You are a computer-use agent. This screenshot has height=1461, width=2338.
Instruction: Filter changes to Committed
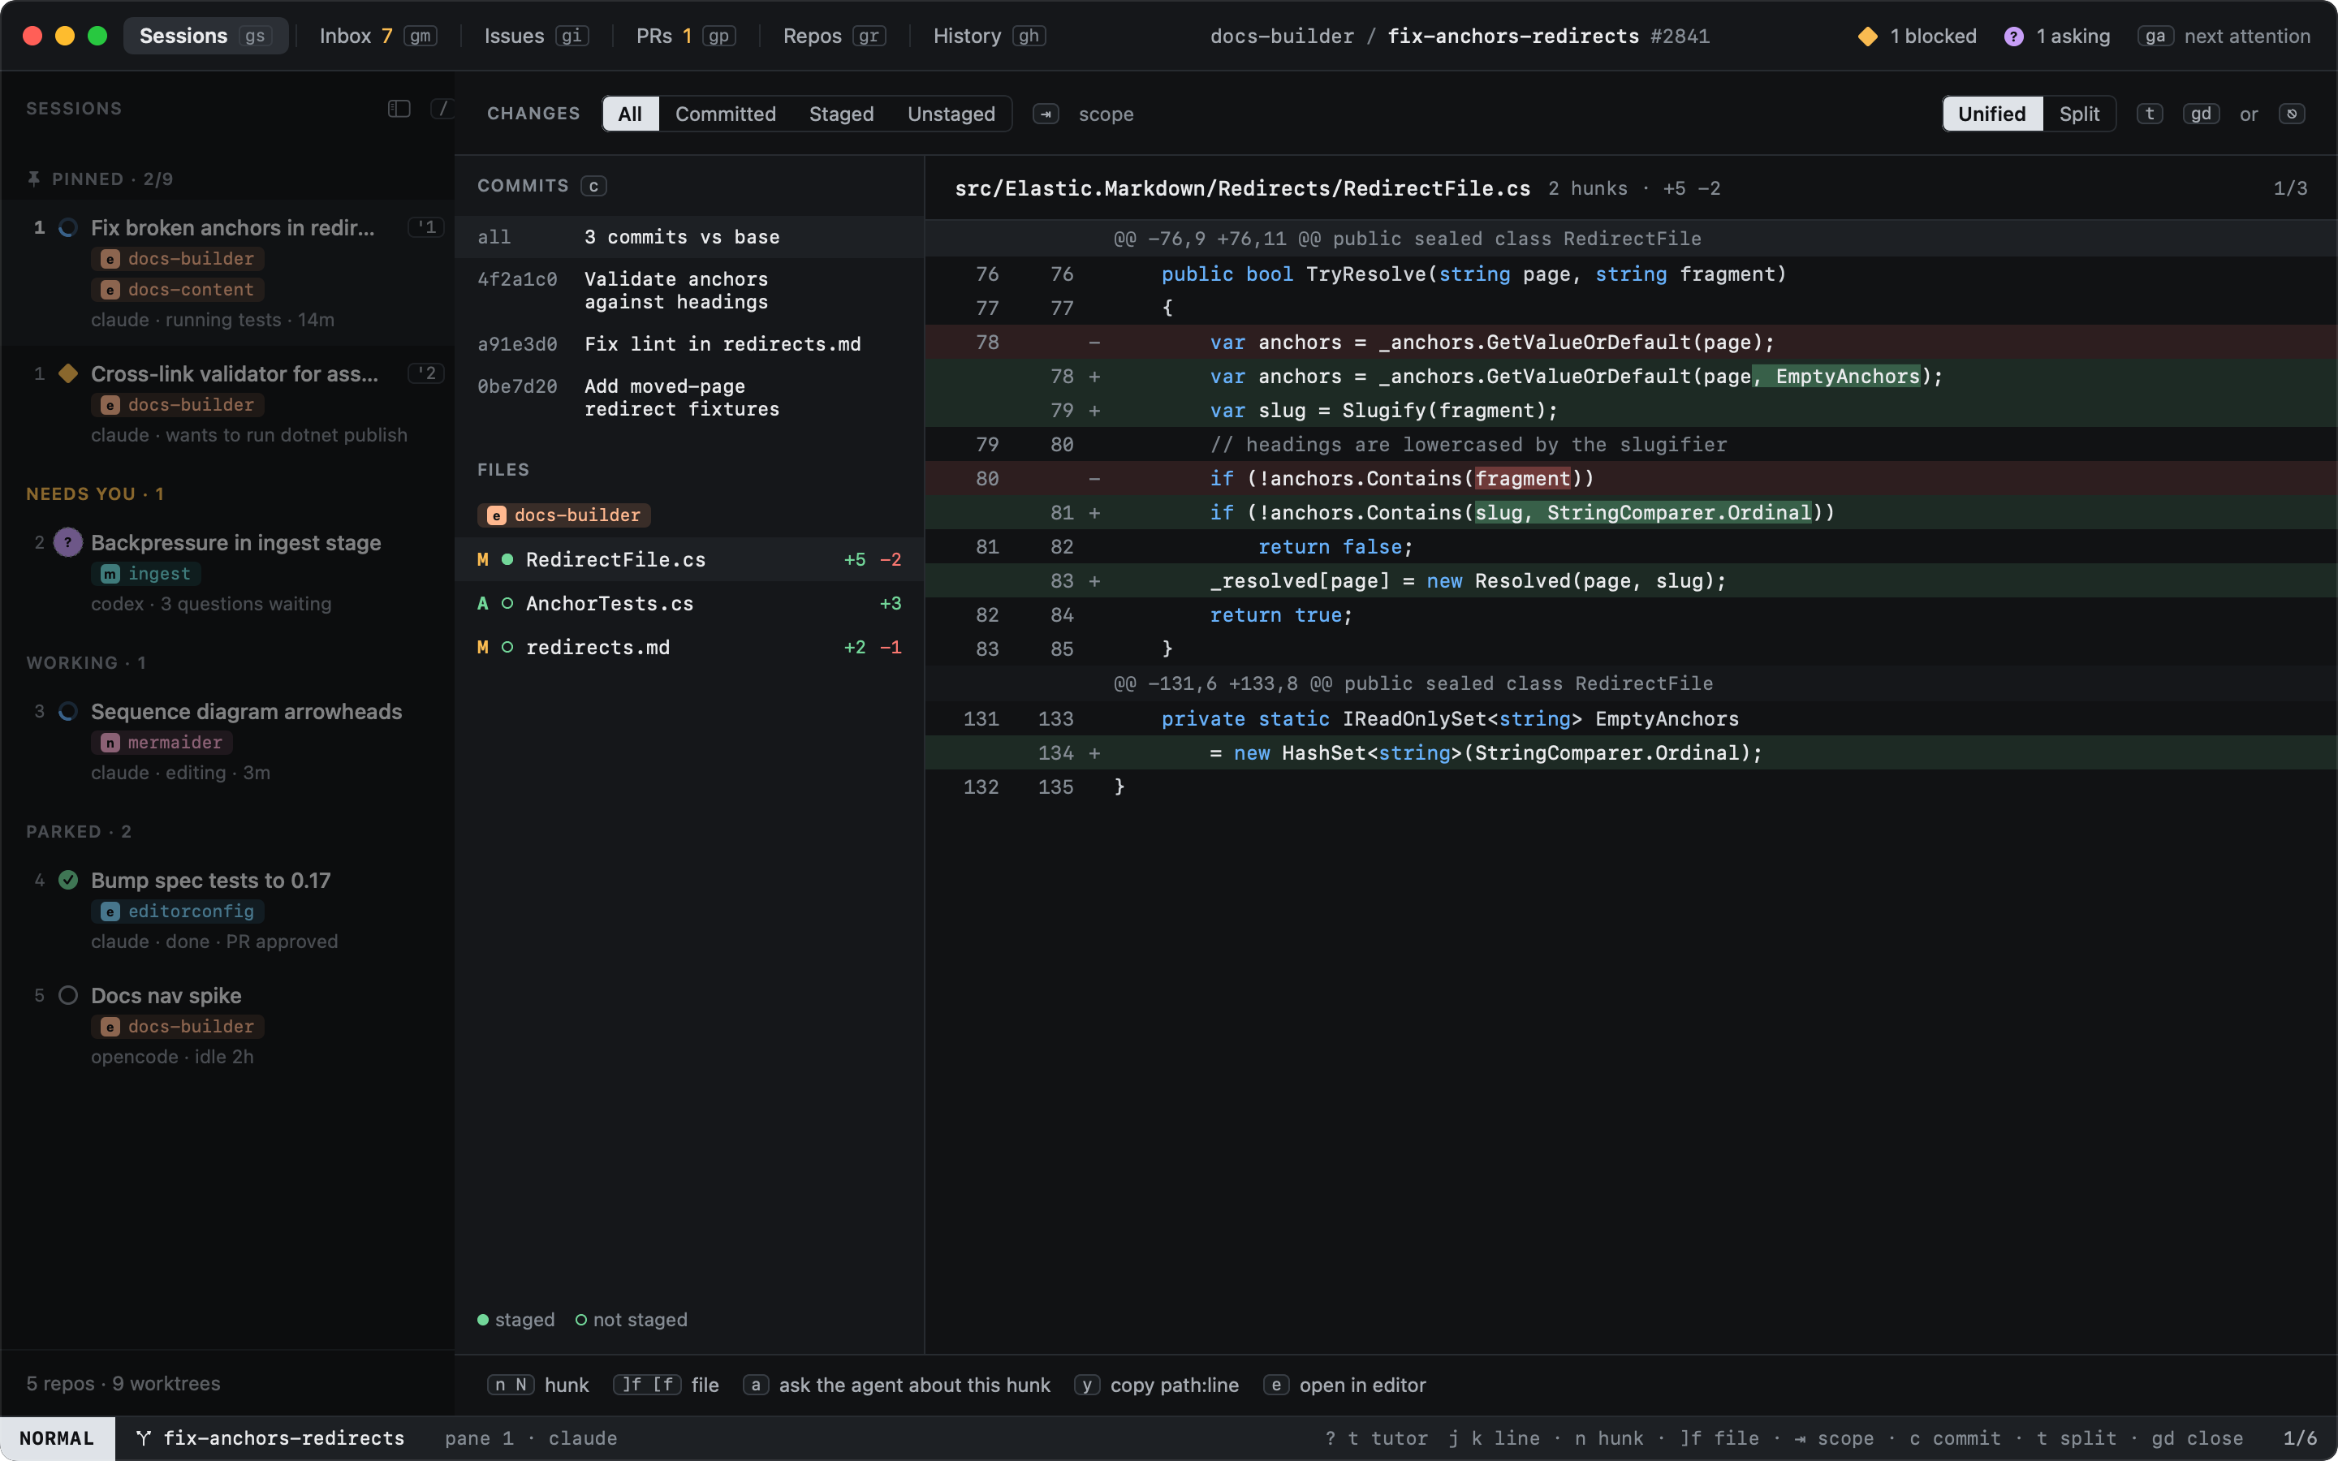click(x=726, y=114)
